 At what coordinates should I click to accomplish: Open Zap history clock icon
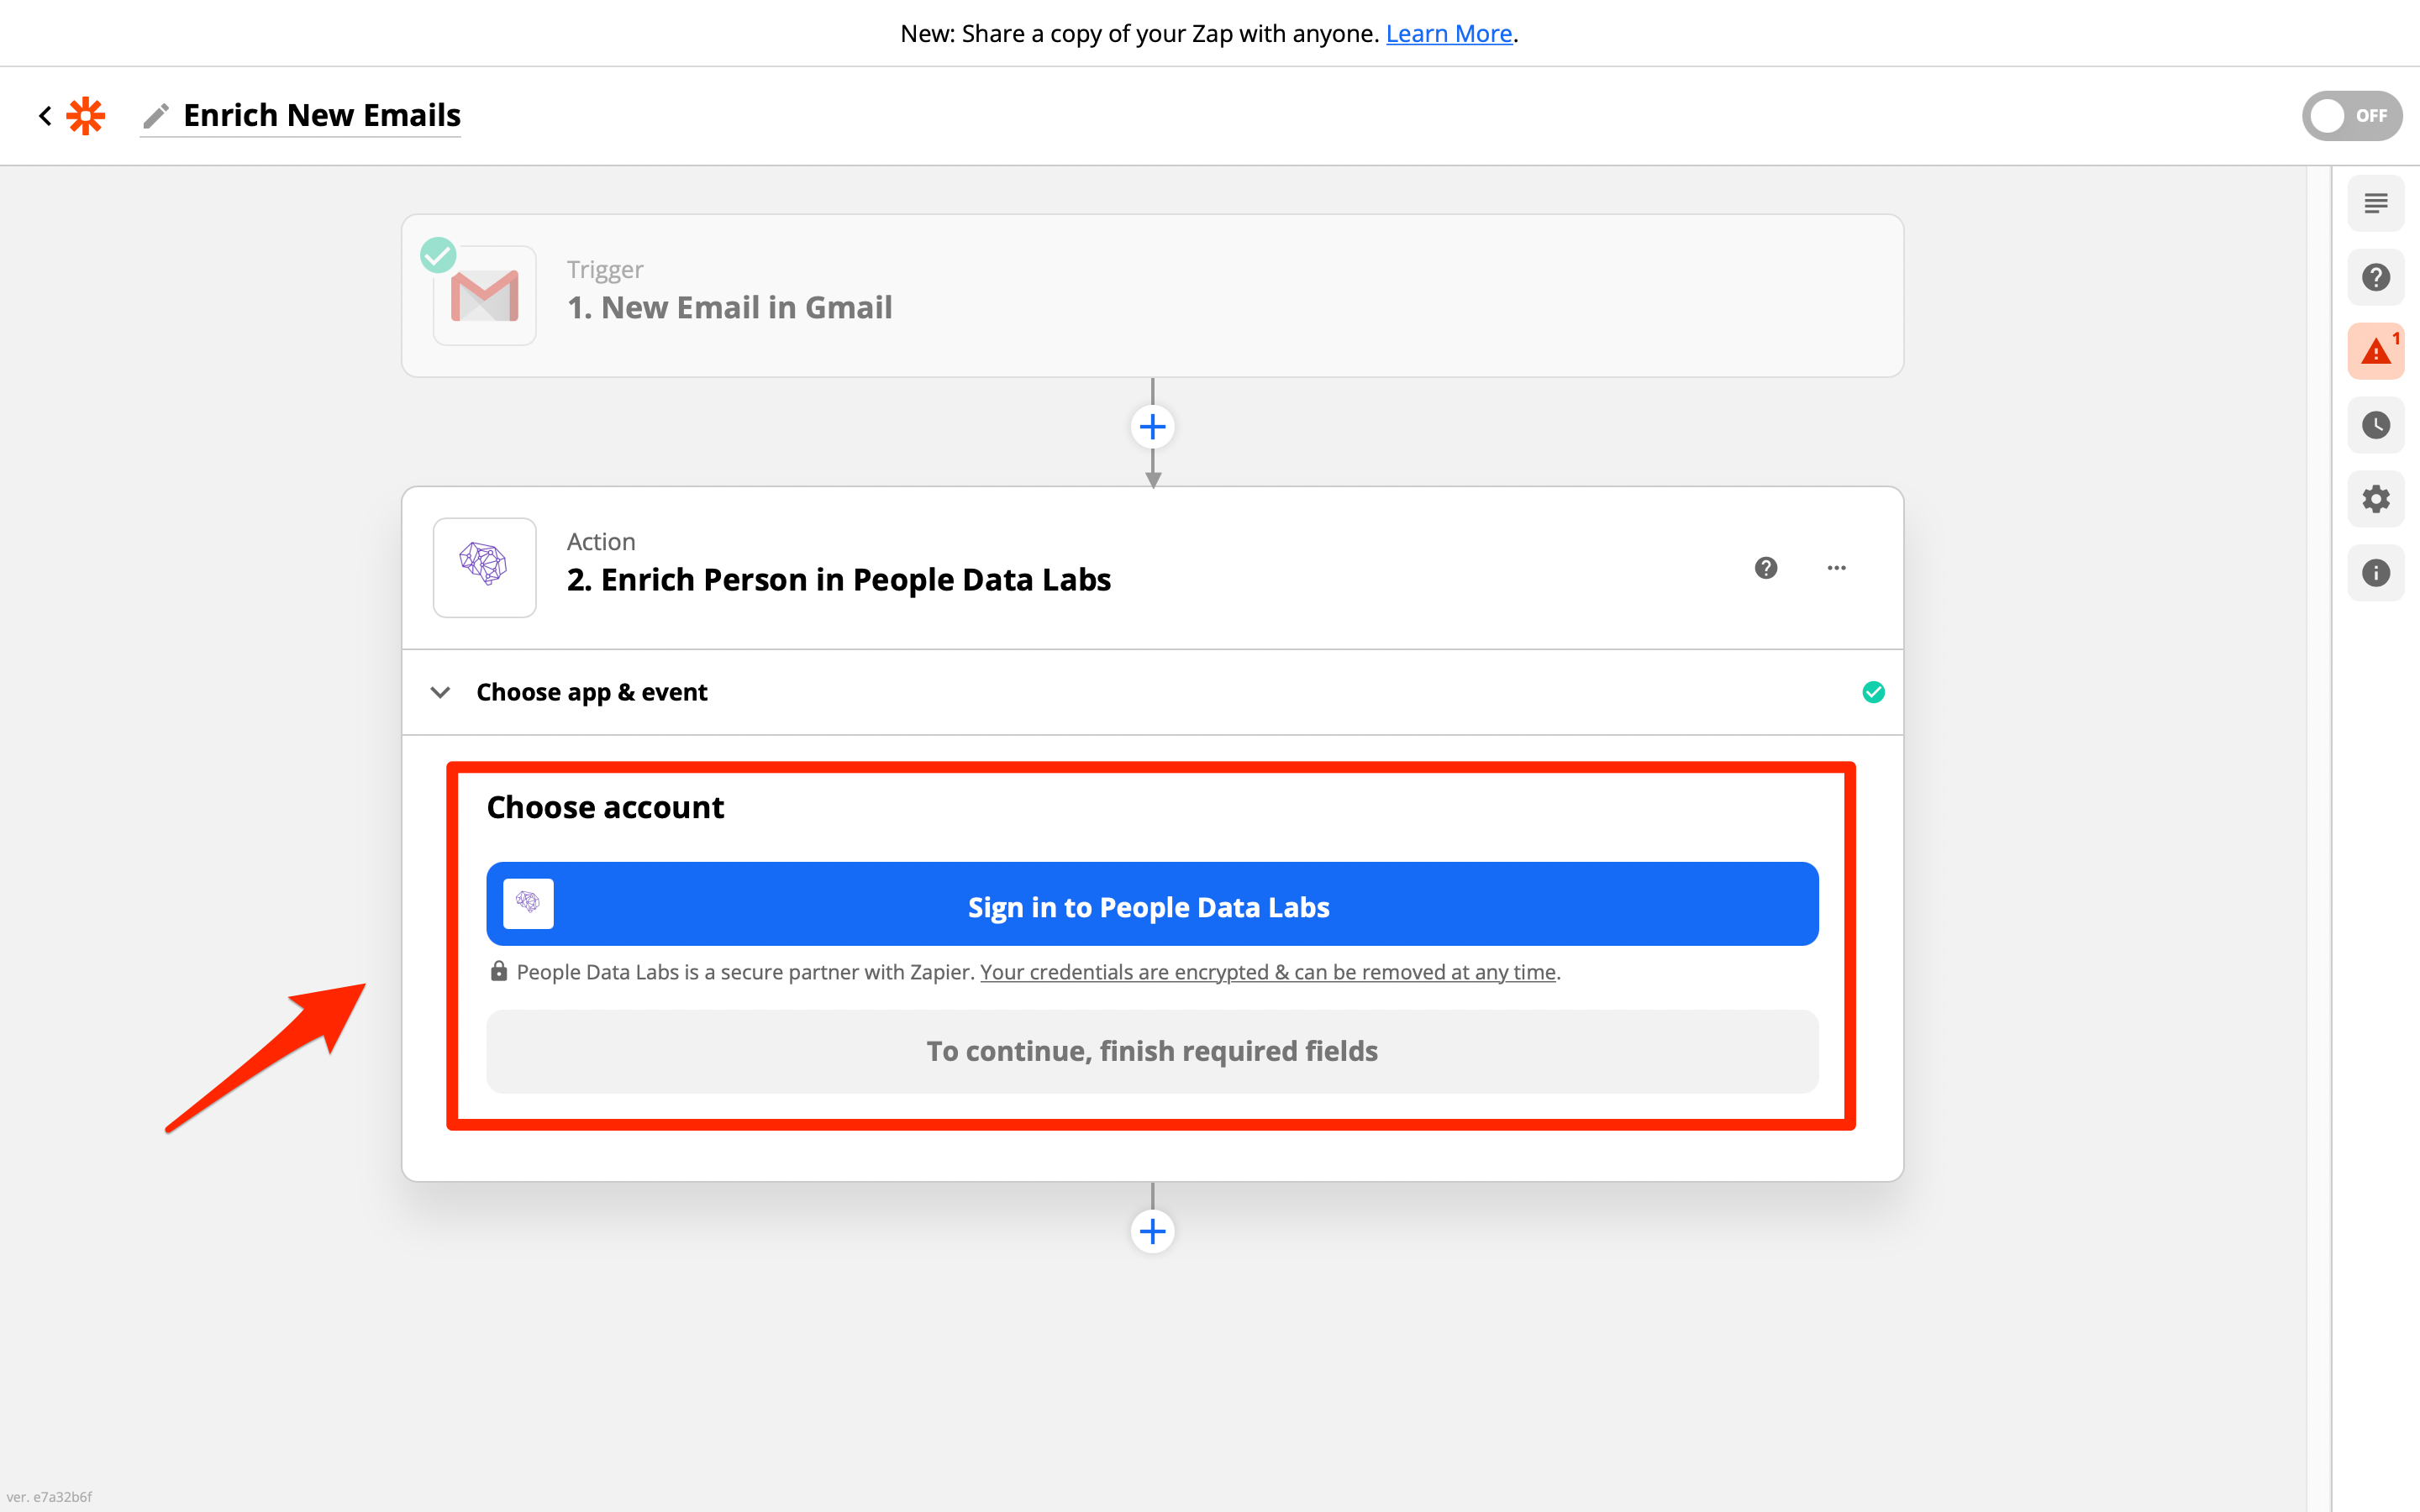[x=2375, y=425]
